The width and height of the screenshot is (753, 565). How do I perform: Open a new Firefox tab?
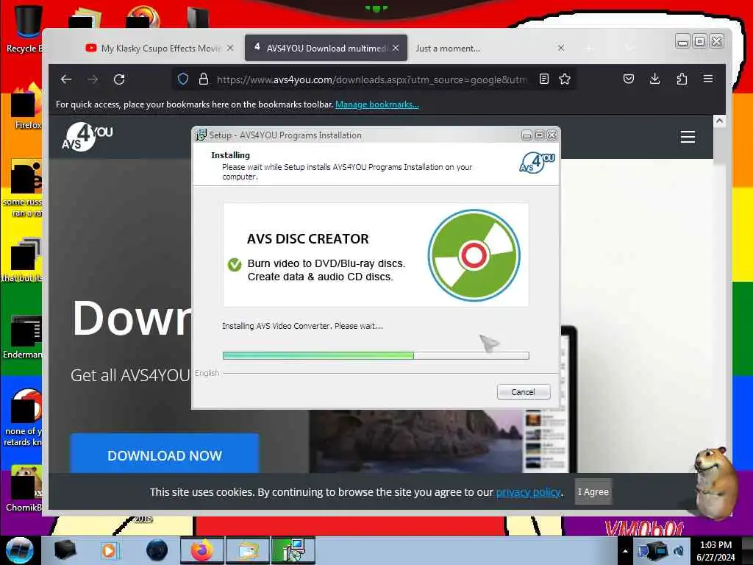point(589,48)
